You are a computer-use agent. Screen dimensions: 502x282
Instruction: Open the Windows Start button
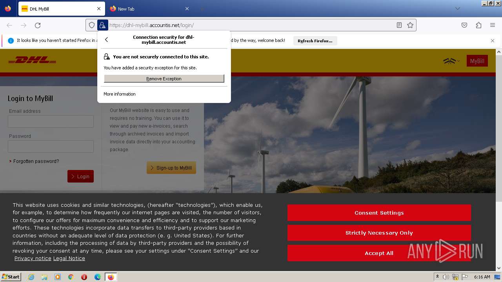[x=11, y=277]
